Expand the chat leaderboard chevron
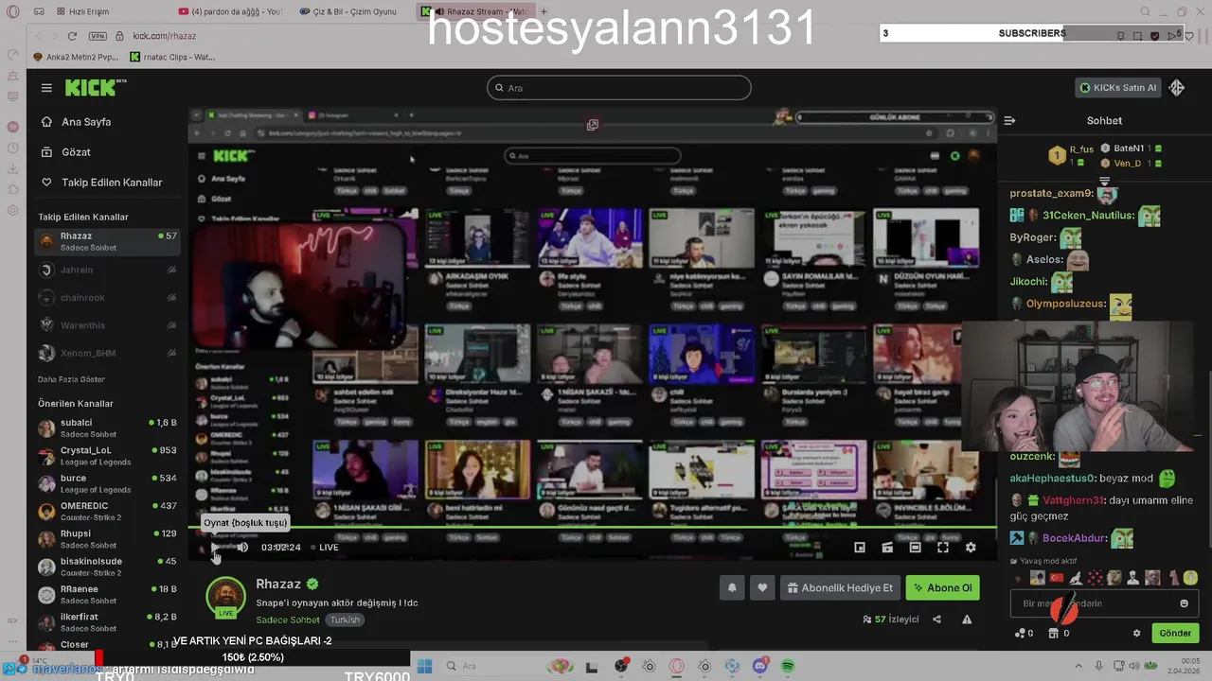The image size is (1212, 681). click(x=1104, y=180)
